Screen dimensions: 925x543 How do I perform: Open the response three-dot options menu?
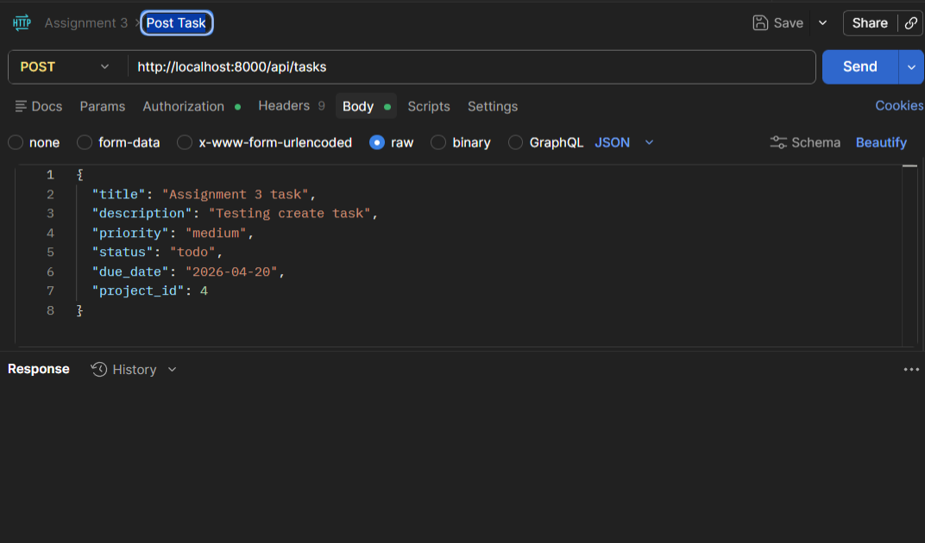pos(911,370)
